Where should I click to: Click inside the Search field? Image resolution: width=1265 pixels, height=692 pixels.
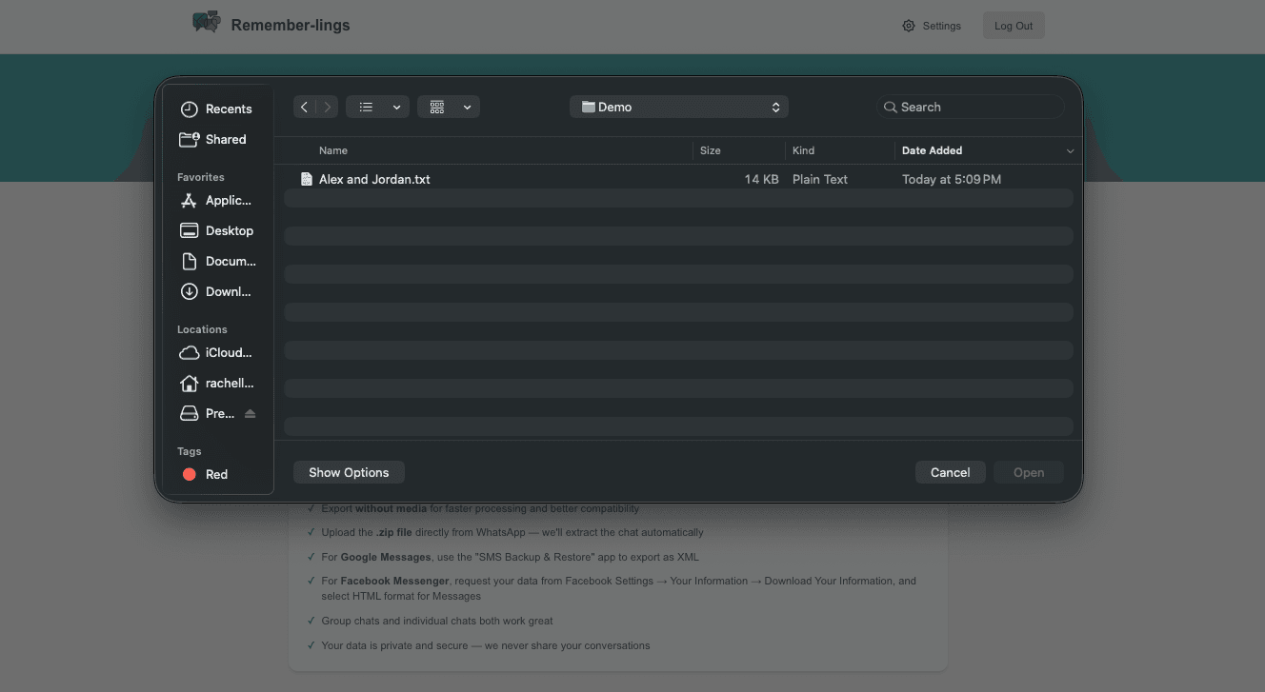(970, 107)
